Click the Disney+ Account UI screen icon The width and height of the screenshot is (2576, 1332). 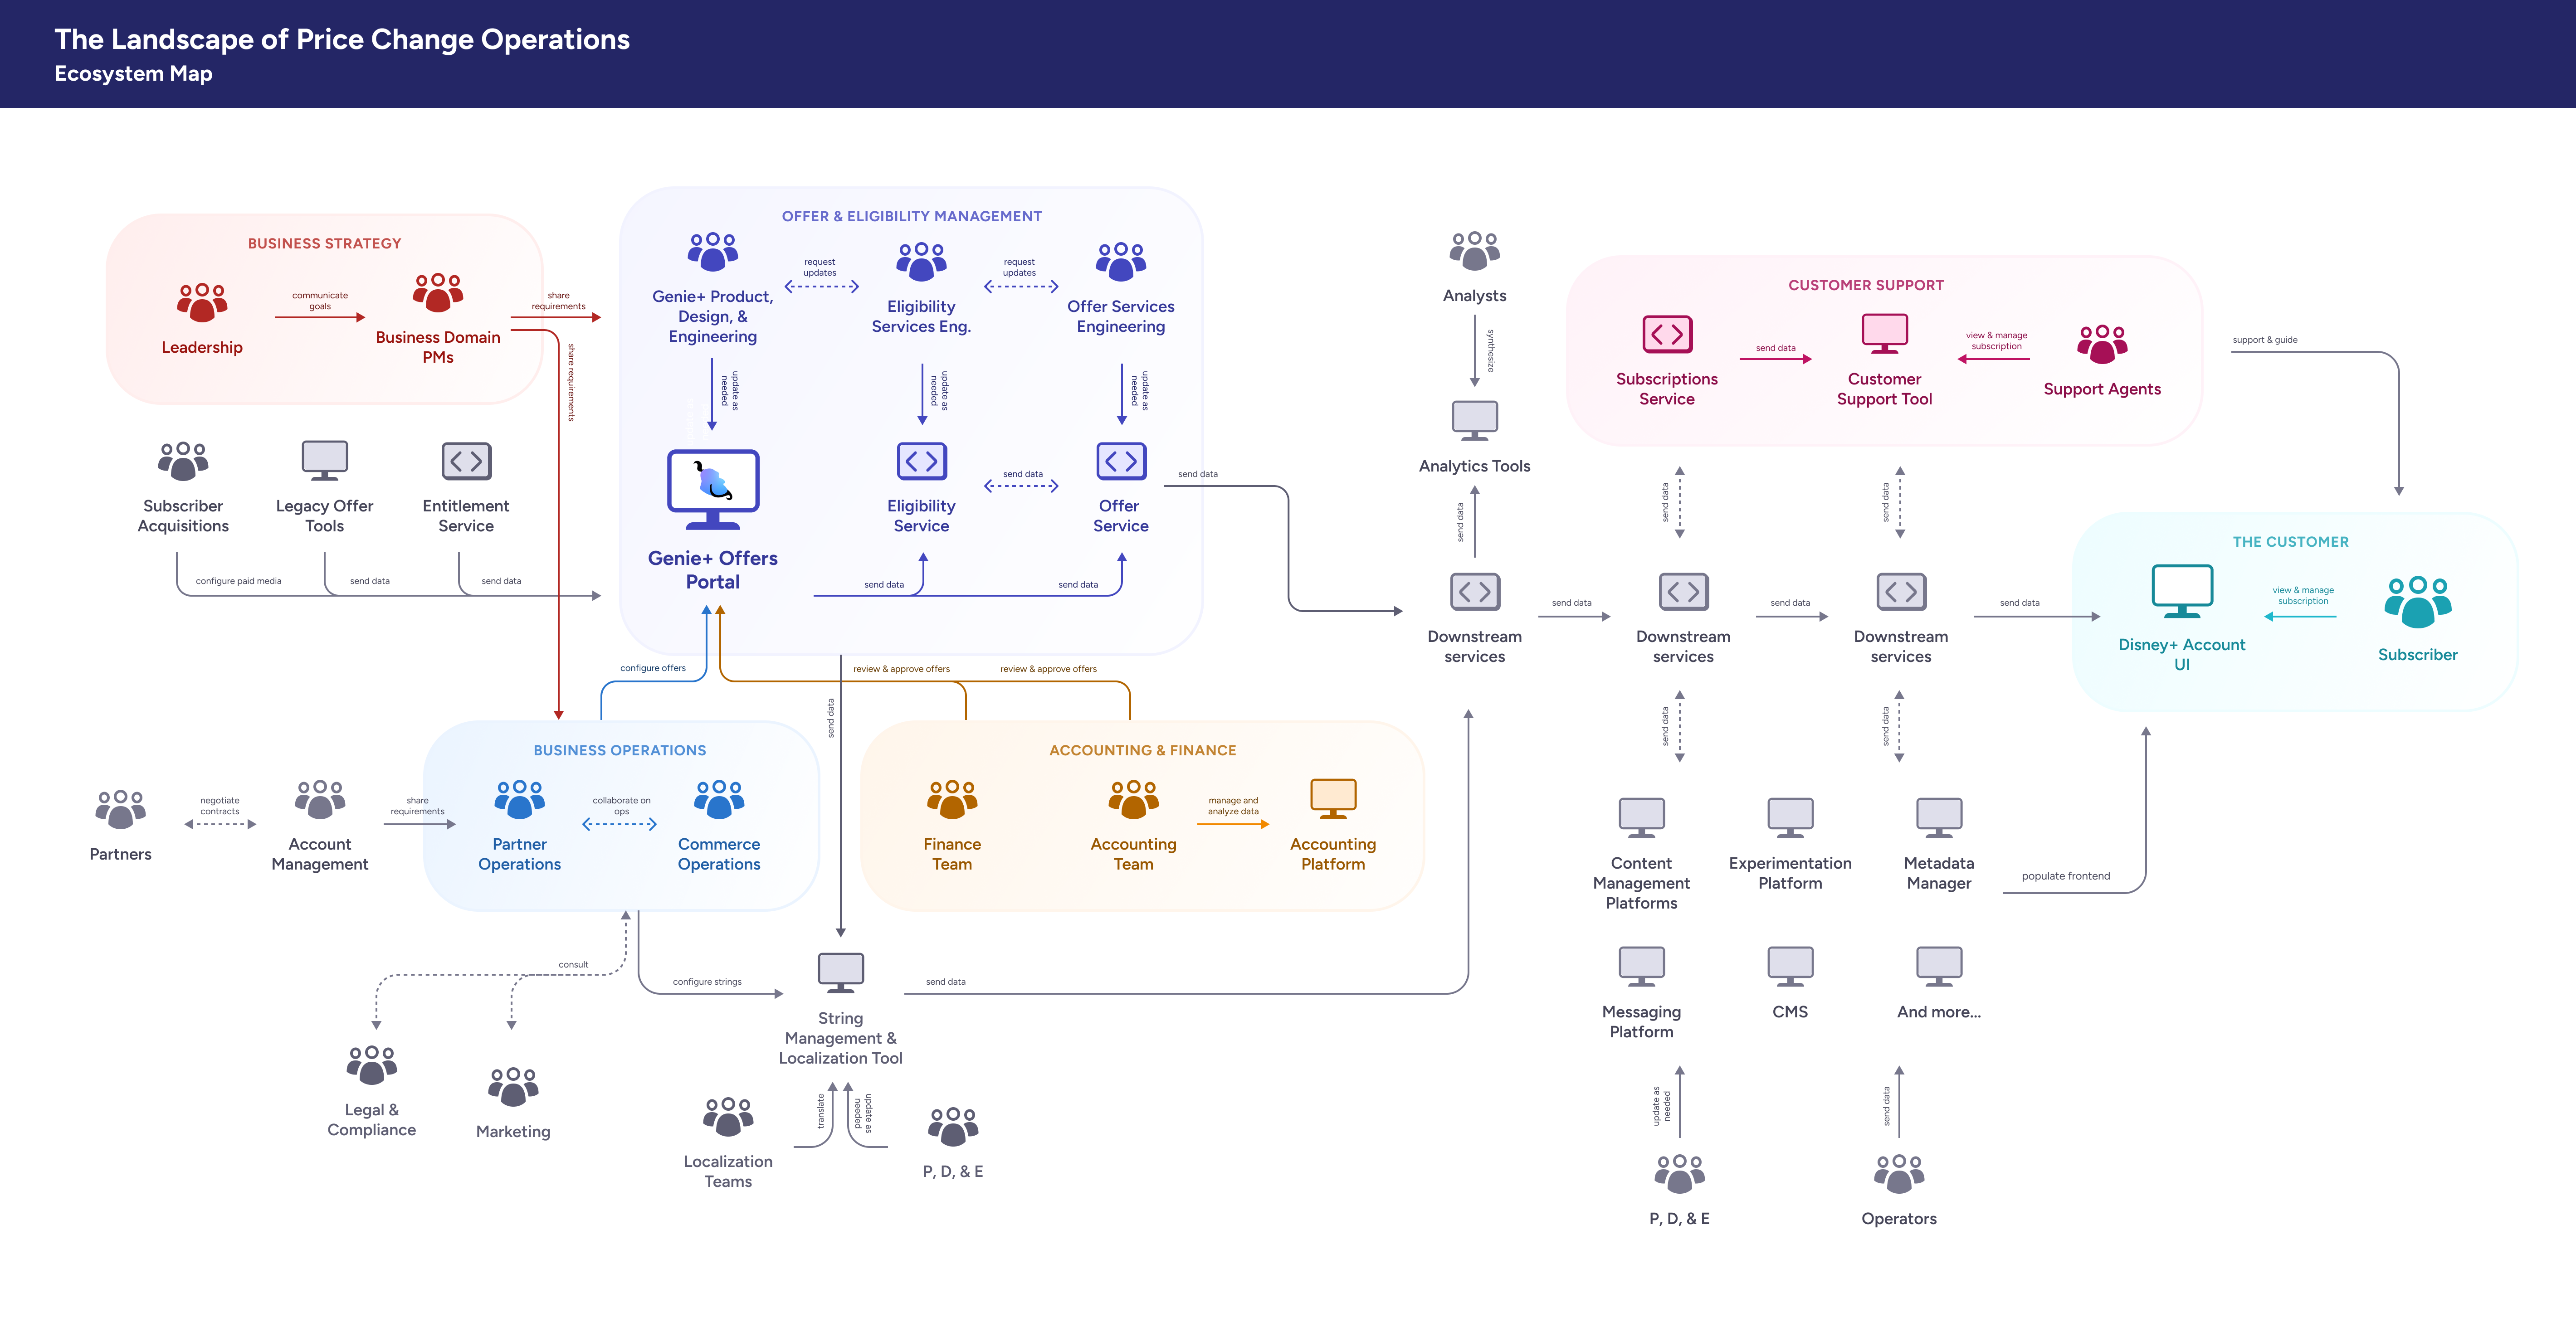pyautogui.click(x=2183, y=589)
